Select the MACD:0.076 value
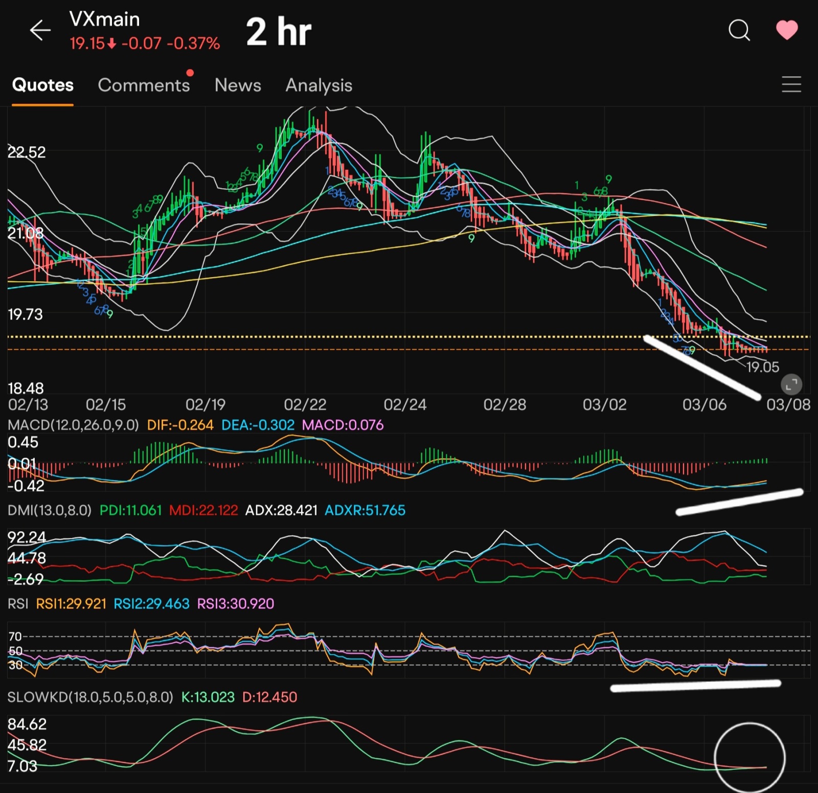 click(x=343, y=425)
